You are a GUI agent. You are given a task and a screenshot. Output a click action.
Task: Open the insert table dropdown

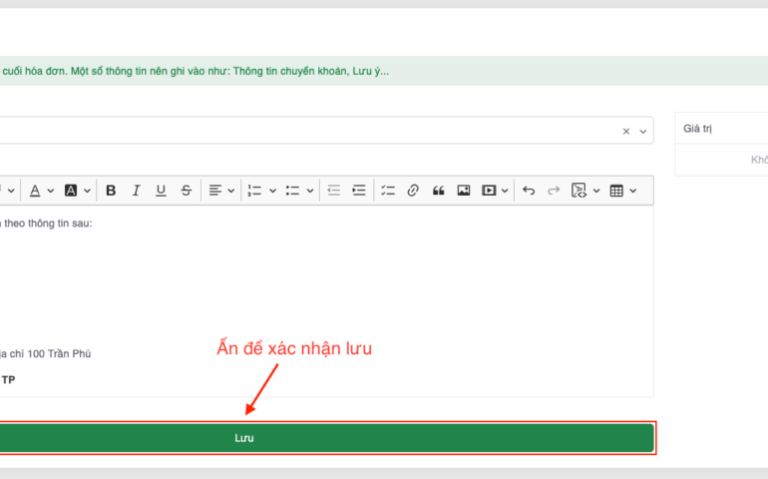pos(622,191)
